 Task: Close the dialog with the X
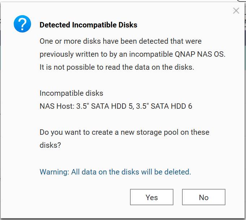(236, 11)
